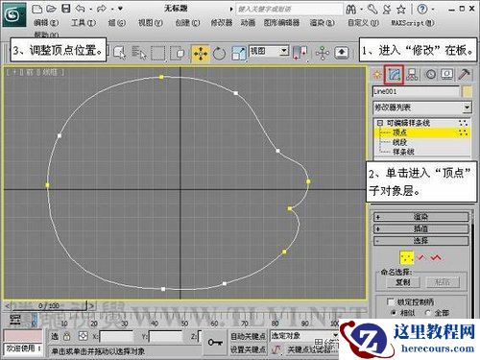Toggle the selection lock padlock icon
This screenshot has width=480, height=360.
(x=67, y=336)
